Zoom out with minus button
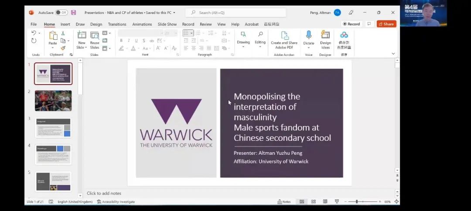 click(x=346, y=202)
